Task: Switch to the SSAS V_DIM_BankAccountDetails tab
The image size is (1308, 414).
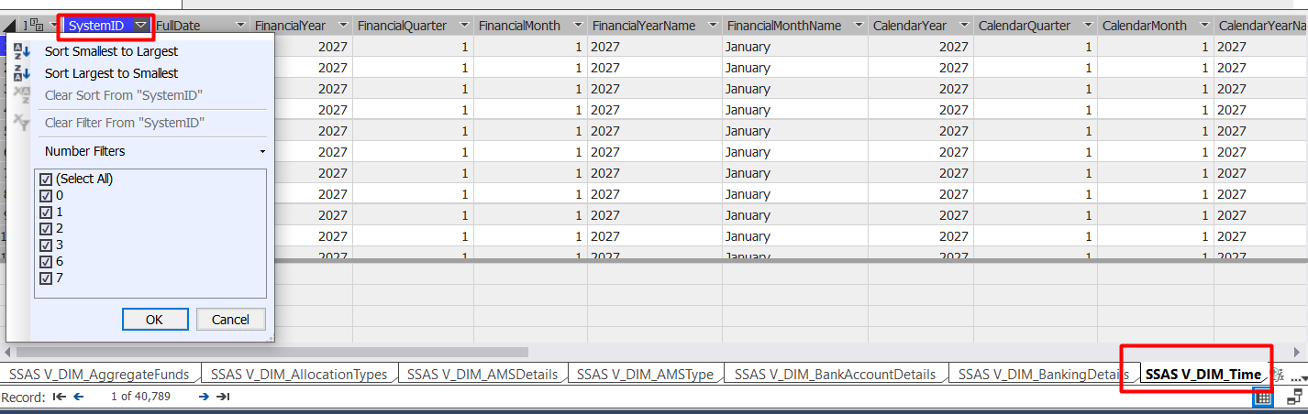Action: point(835,374)
